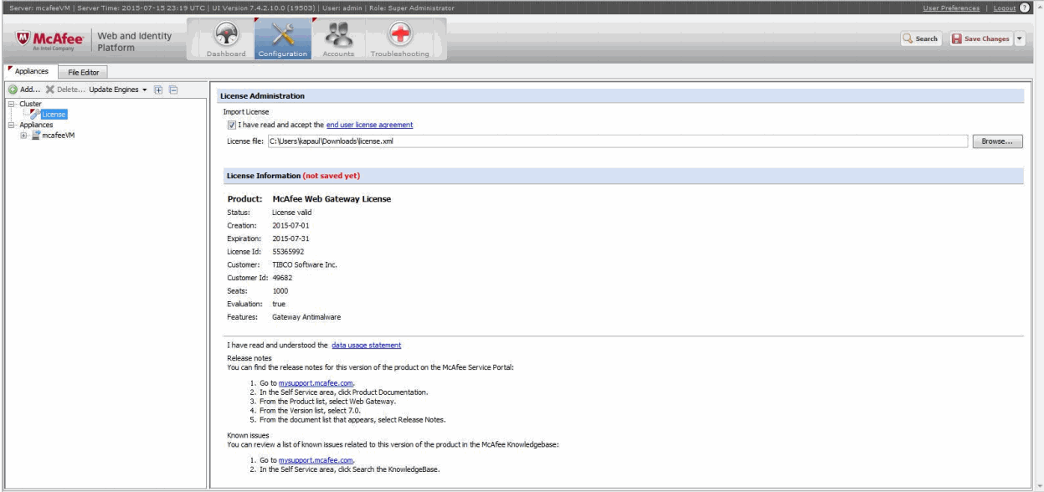
Task: Click the 'Import License' label
Action: click(x=244, y=112)
